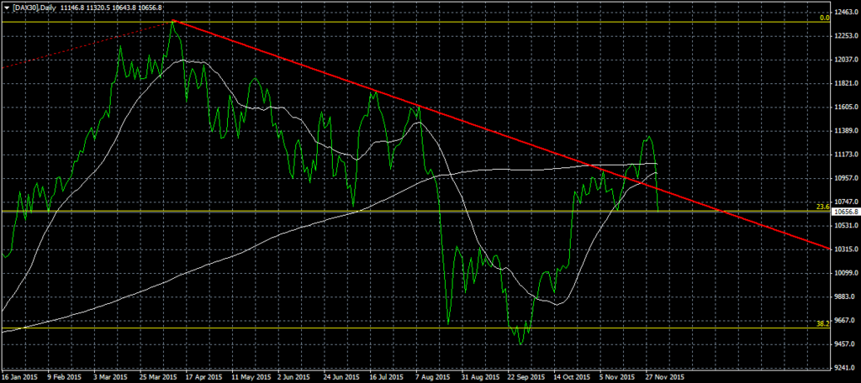The image size is (861, 383).
Task: Click the current price tag 10656.8
Action: (x=845, y=212)
